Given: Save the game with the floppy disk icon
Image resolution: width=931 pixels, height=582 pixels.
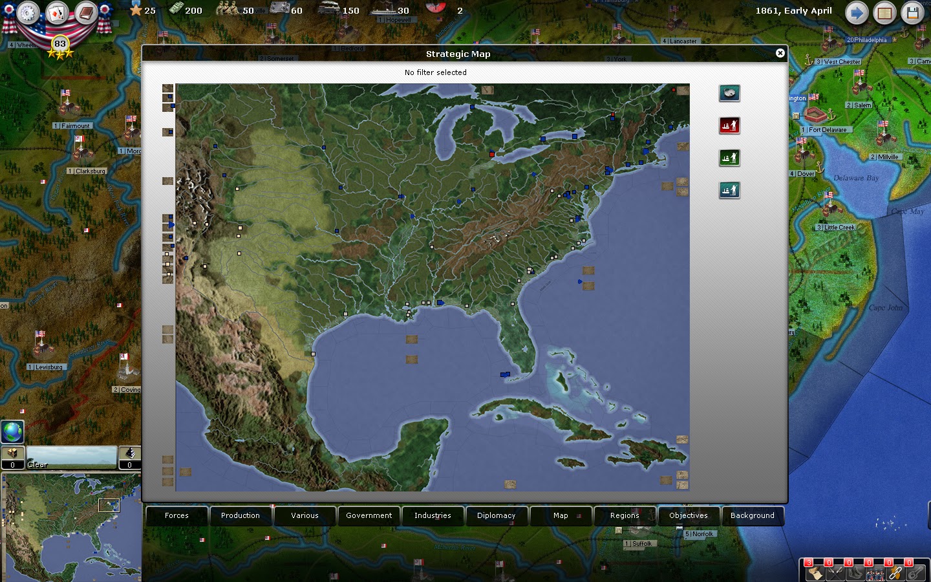Looking at the screenshot, I should (x=912, y=12).
